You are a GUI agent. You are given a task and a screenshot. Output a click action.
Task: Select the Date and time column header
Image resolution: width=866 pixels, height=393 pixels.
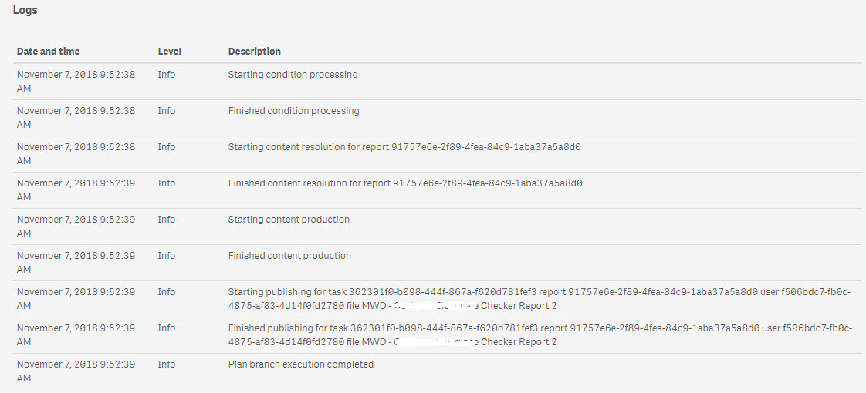(x=48, y=52)
